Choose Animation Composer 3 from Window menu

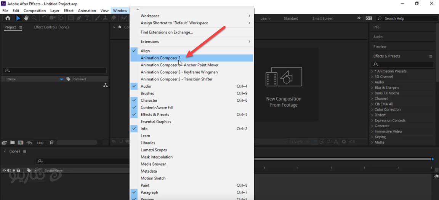(x=192, y=58)
